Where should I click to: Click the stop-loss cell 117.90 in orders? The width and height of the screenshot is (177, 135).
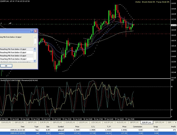pyautogui.click(x=92, y=133)
